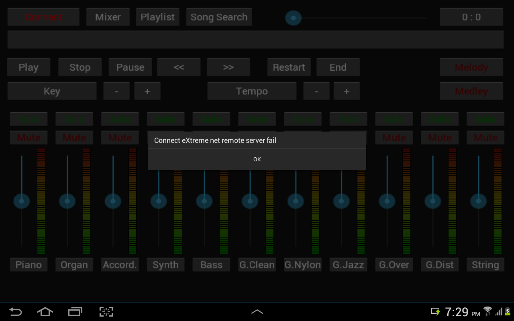The image size is (514, 321).
Task: Lower the Key with minus button
Action: point(116,91)
